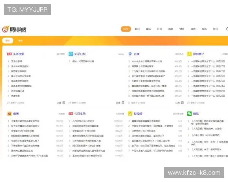Refresh the 即刻圈子 card

pos(188,103)
